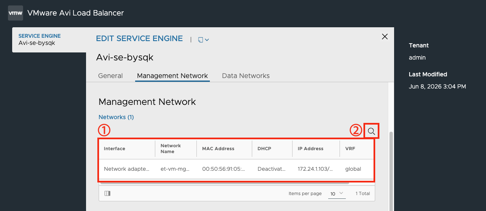Click the et-vm-mg network name cell
Viewport: 486px width, 211px height.
(x=175, y=169)
